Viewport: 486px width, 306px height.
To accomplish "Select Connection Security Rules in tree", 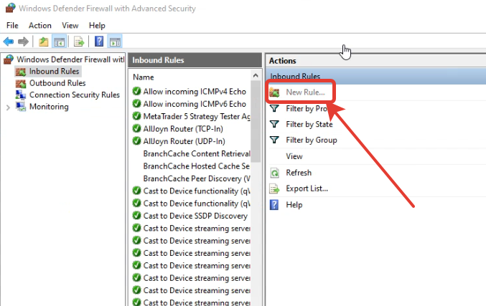I will (75, 95).
